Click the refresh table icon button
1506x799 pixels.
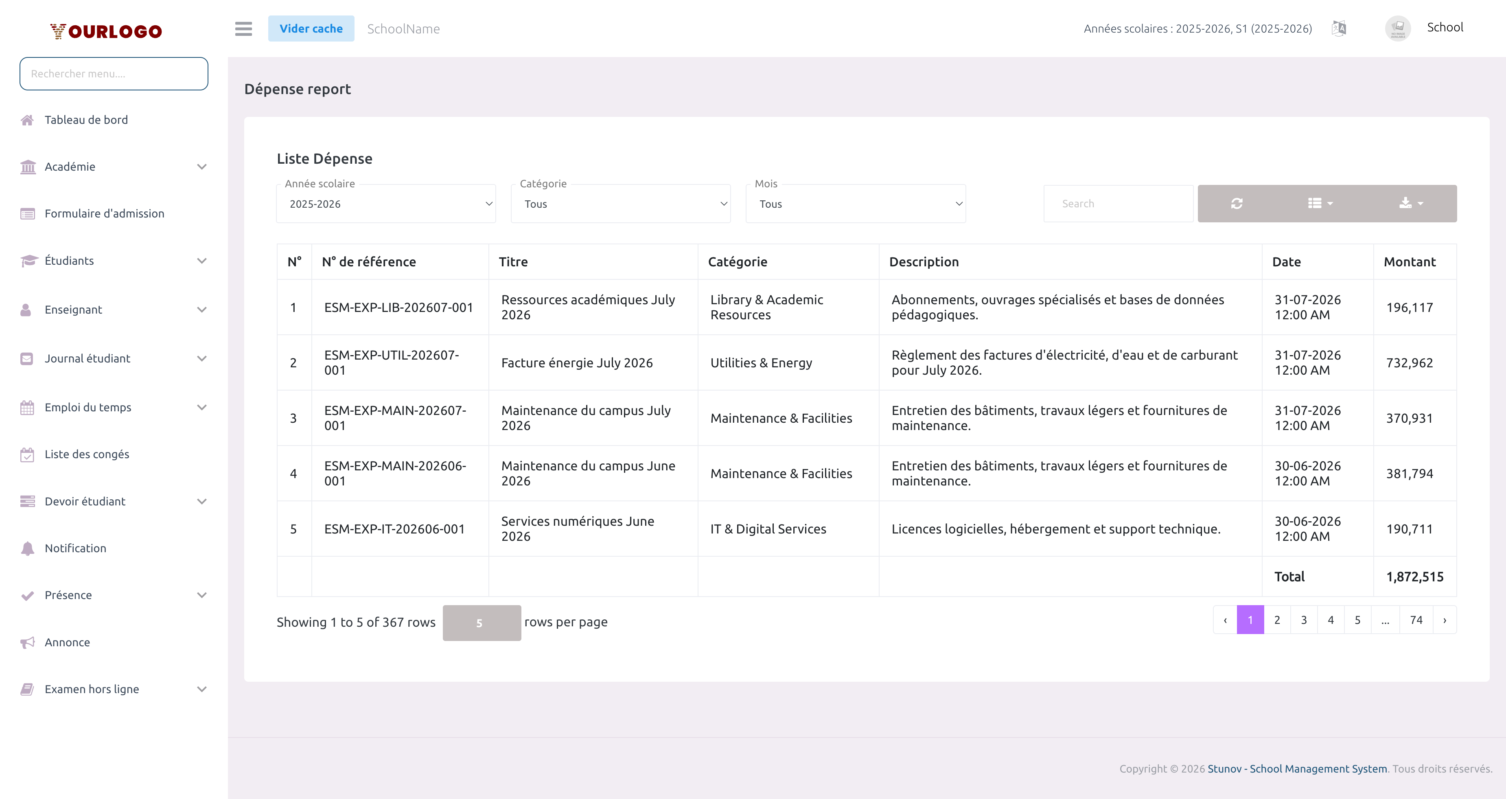(1237, 204)
